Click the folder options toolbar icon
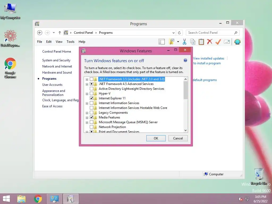This screenshot has height=204, width=272. tap(172, 42)
